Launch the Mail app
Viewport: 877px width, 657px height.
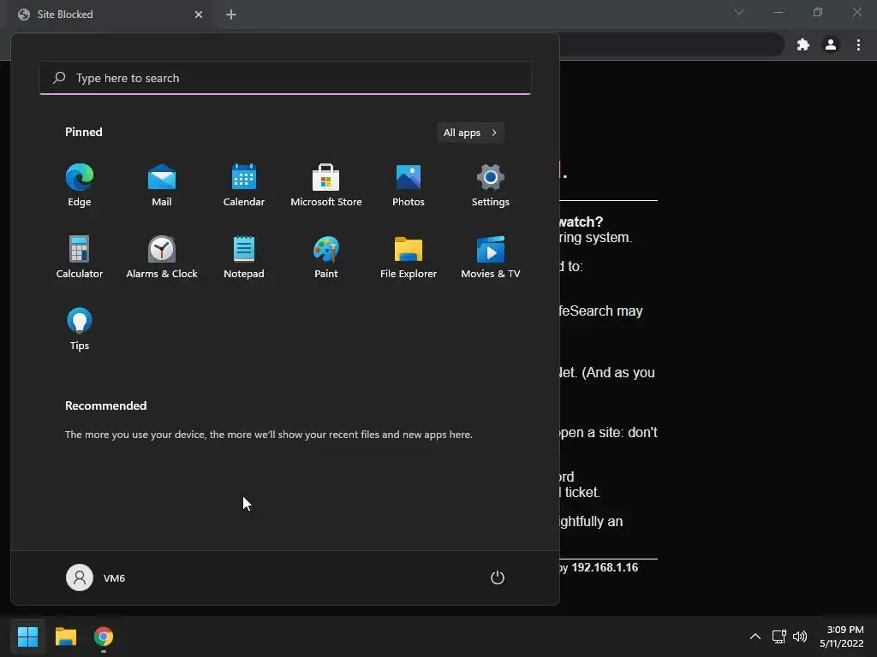coord(162,186)
